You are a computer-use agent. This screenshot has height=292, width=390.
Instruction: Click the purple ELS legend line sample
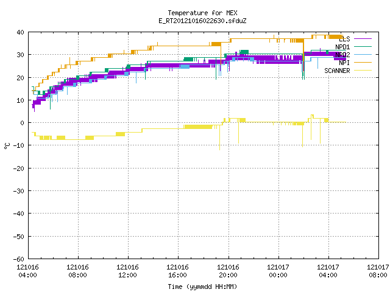(363, 39)
